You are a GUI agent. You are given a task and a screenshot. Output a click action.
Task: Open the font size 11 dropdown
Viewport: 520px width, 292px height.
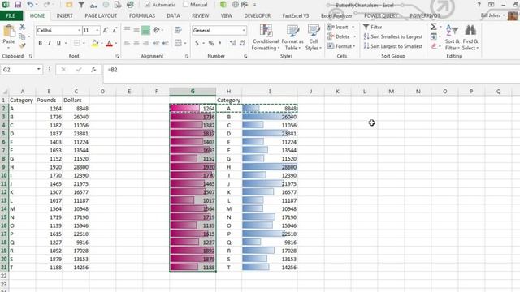tap(97, 31)
